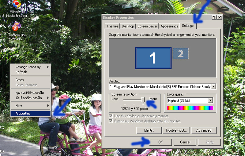The image size is (245, 156).
Task: Toggle 'Use this device as primary monitor'
Action: click(x=111, y=116)
